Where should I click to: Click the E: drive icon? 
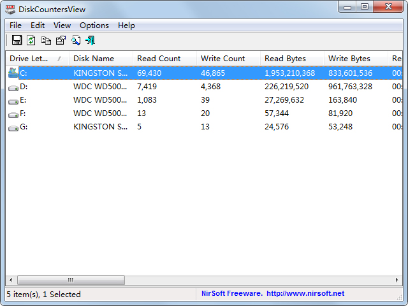click(x=13, y=101)
